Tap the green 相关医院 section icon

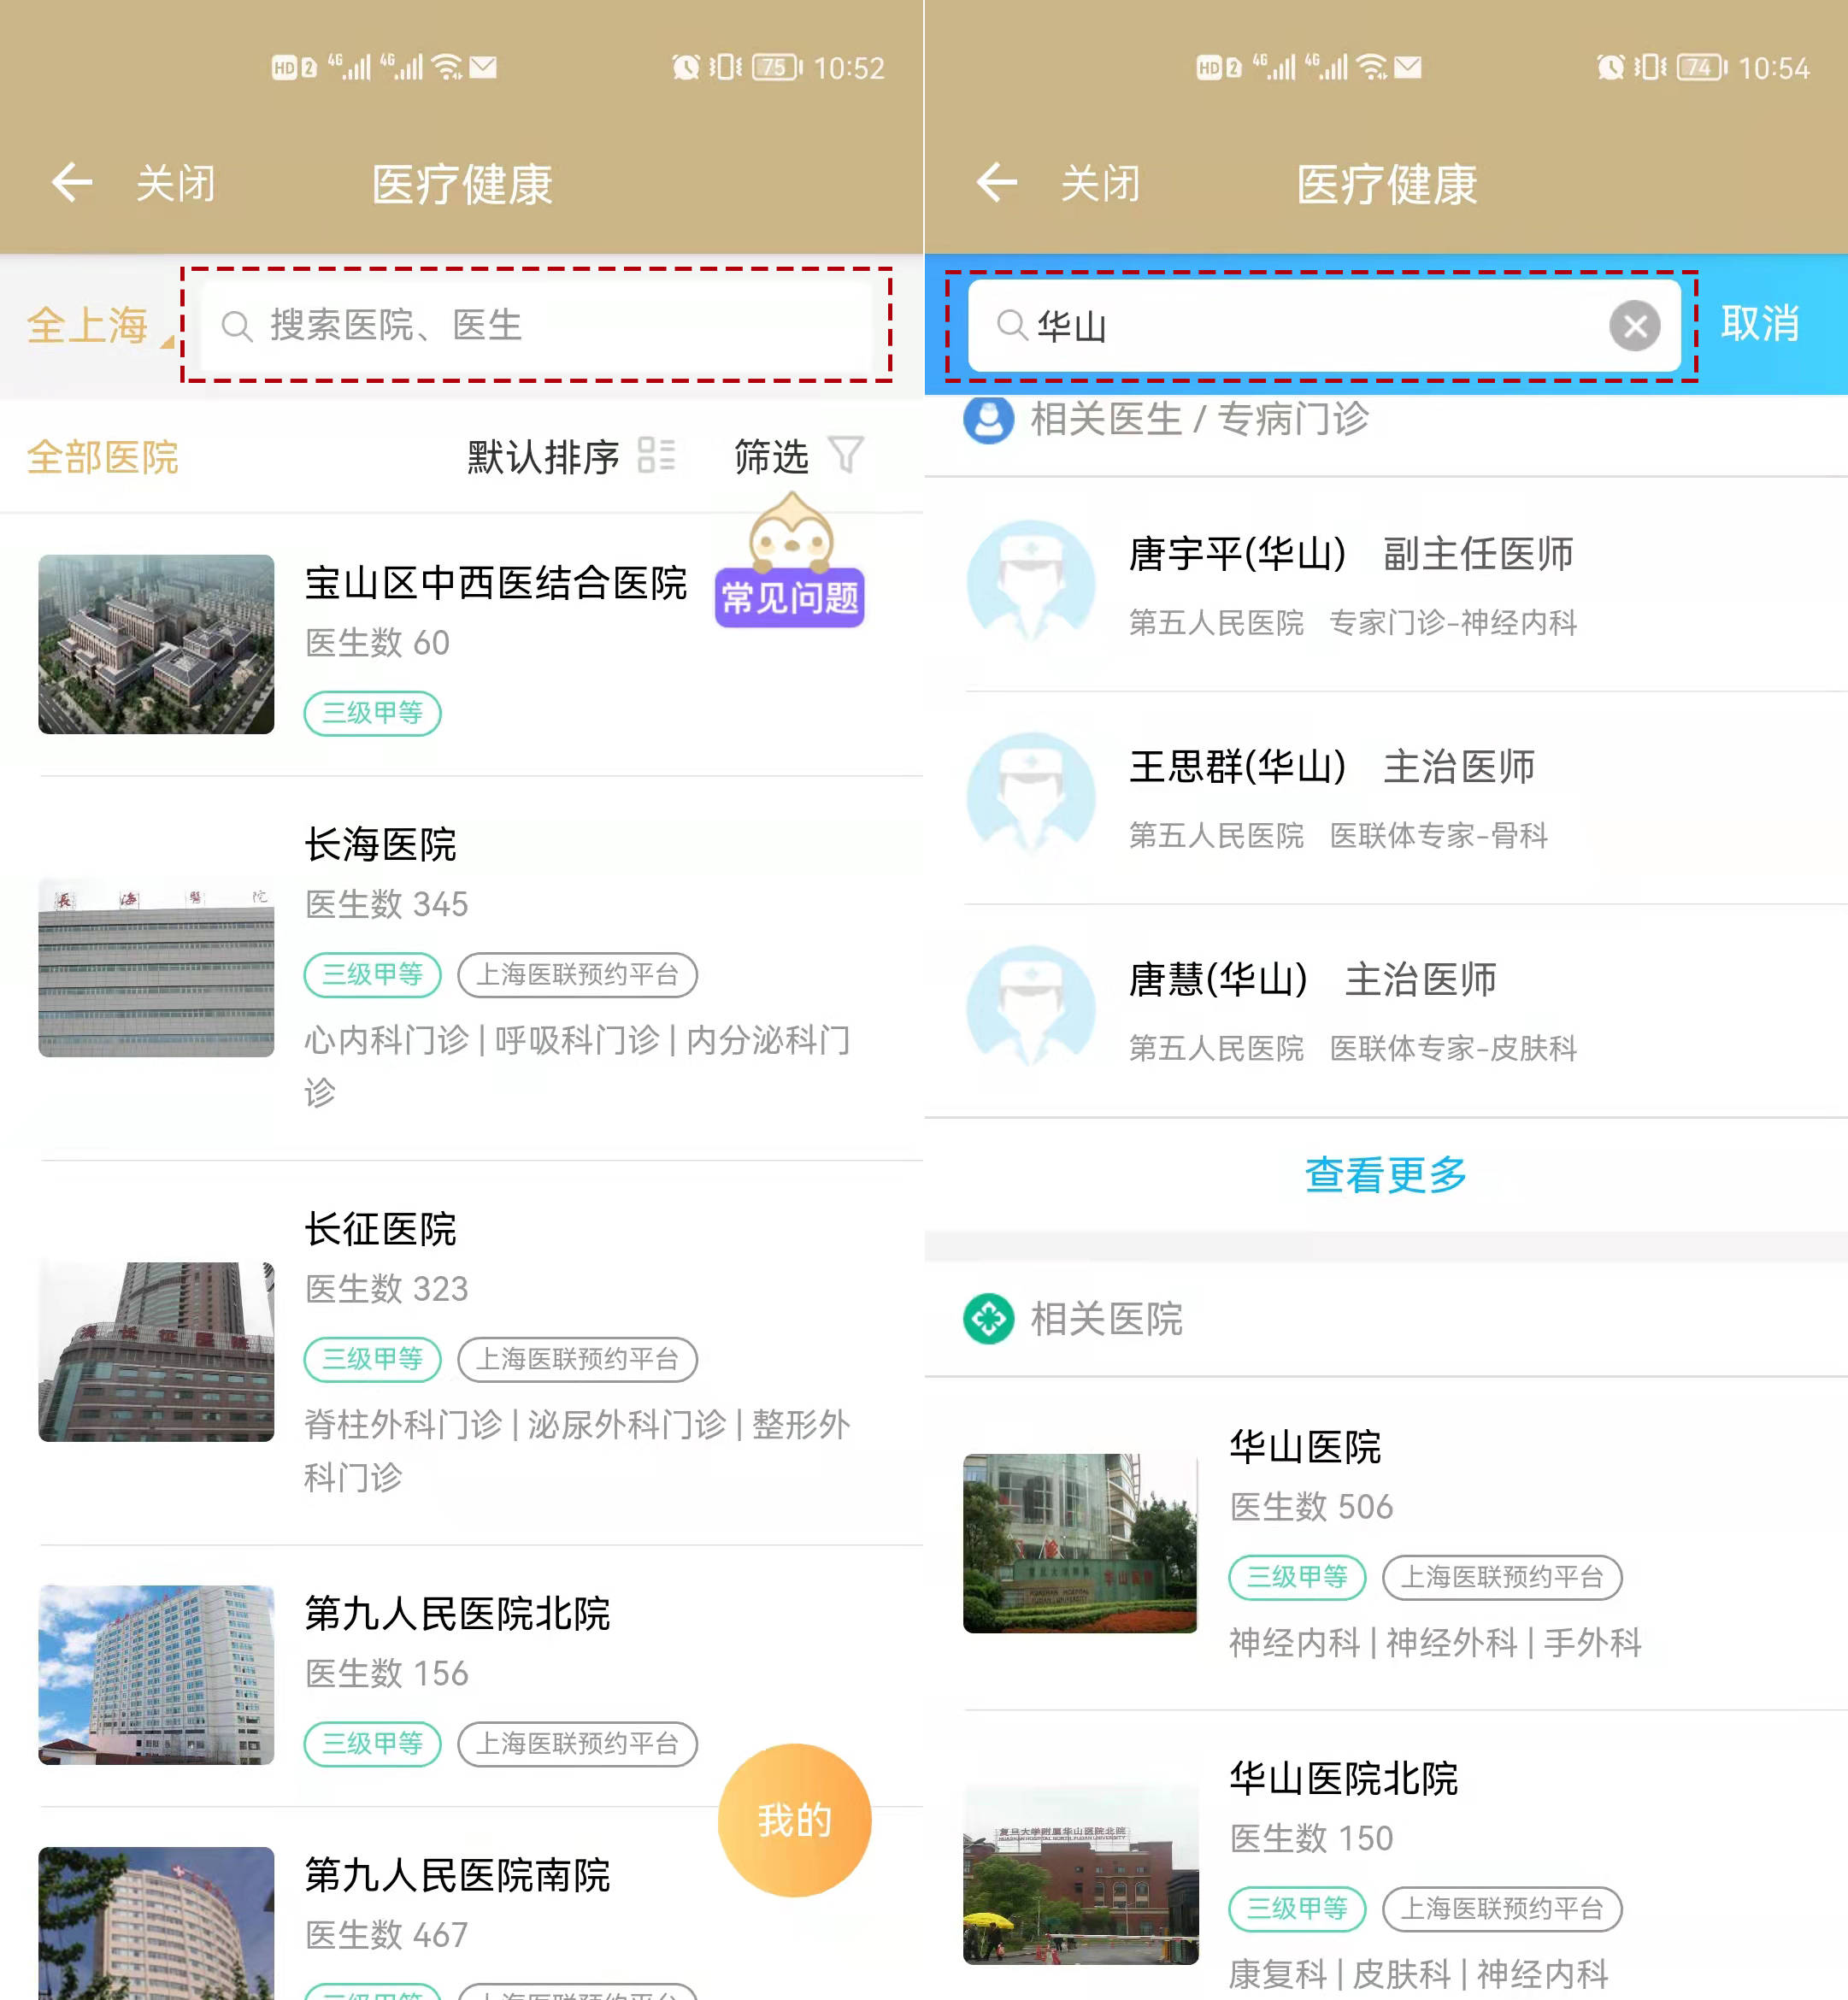988,1319
